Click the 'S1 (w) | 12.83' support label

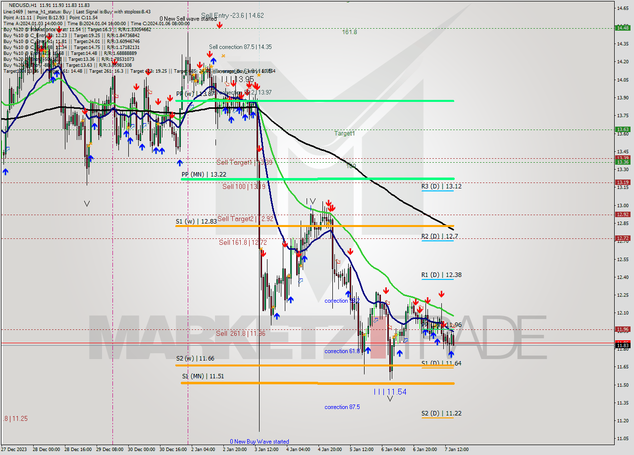coord(196,222)
